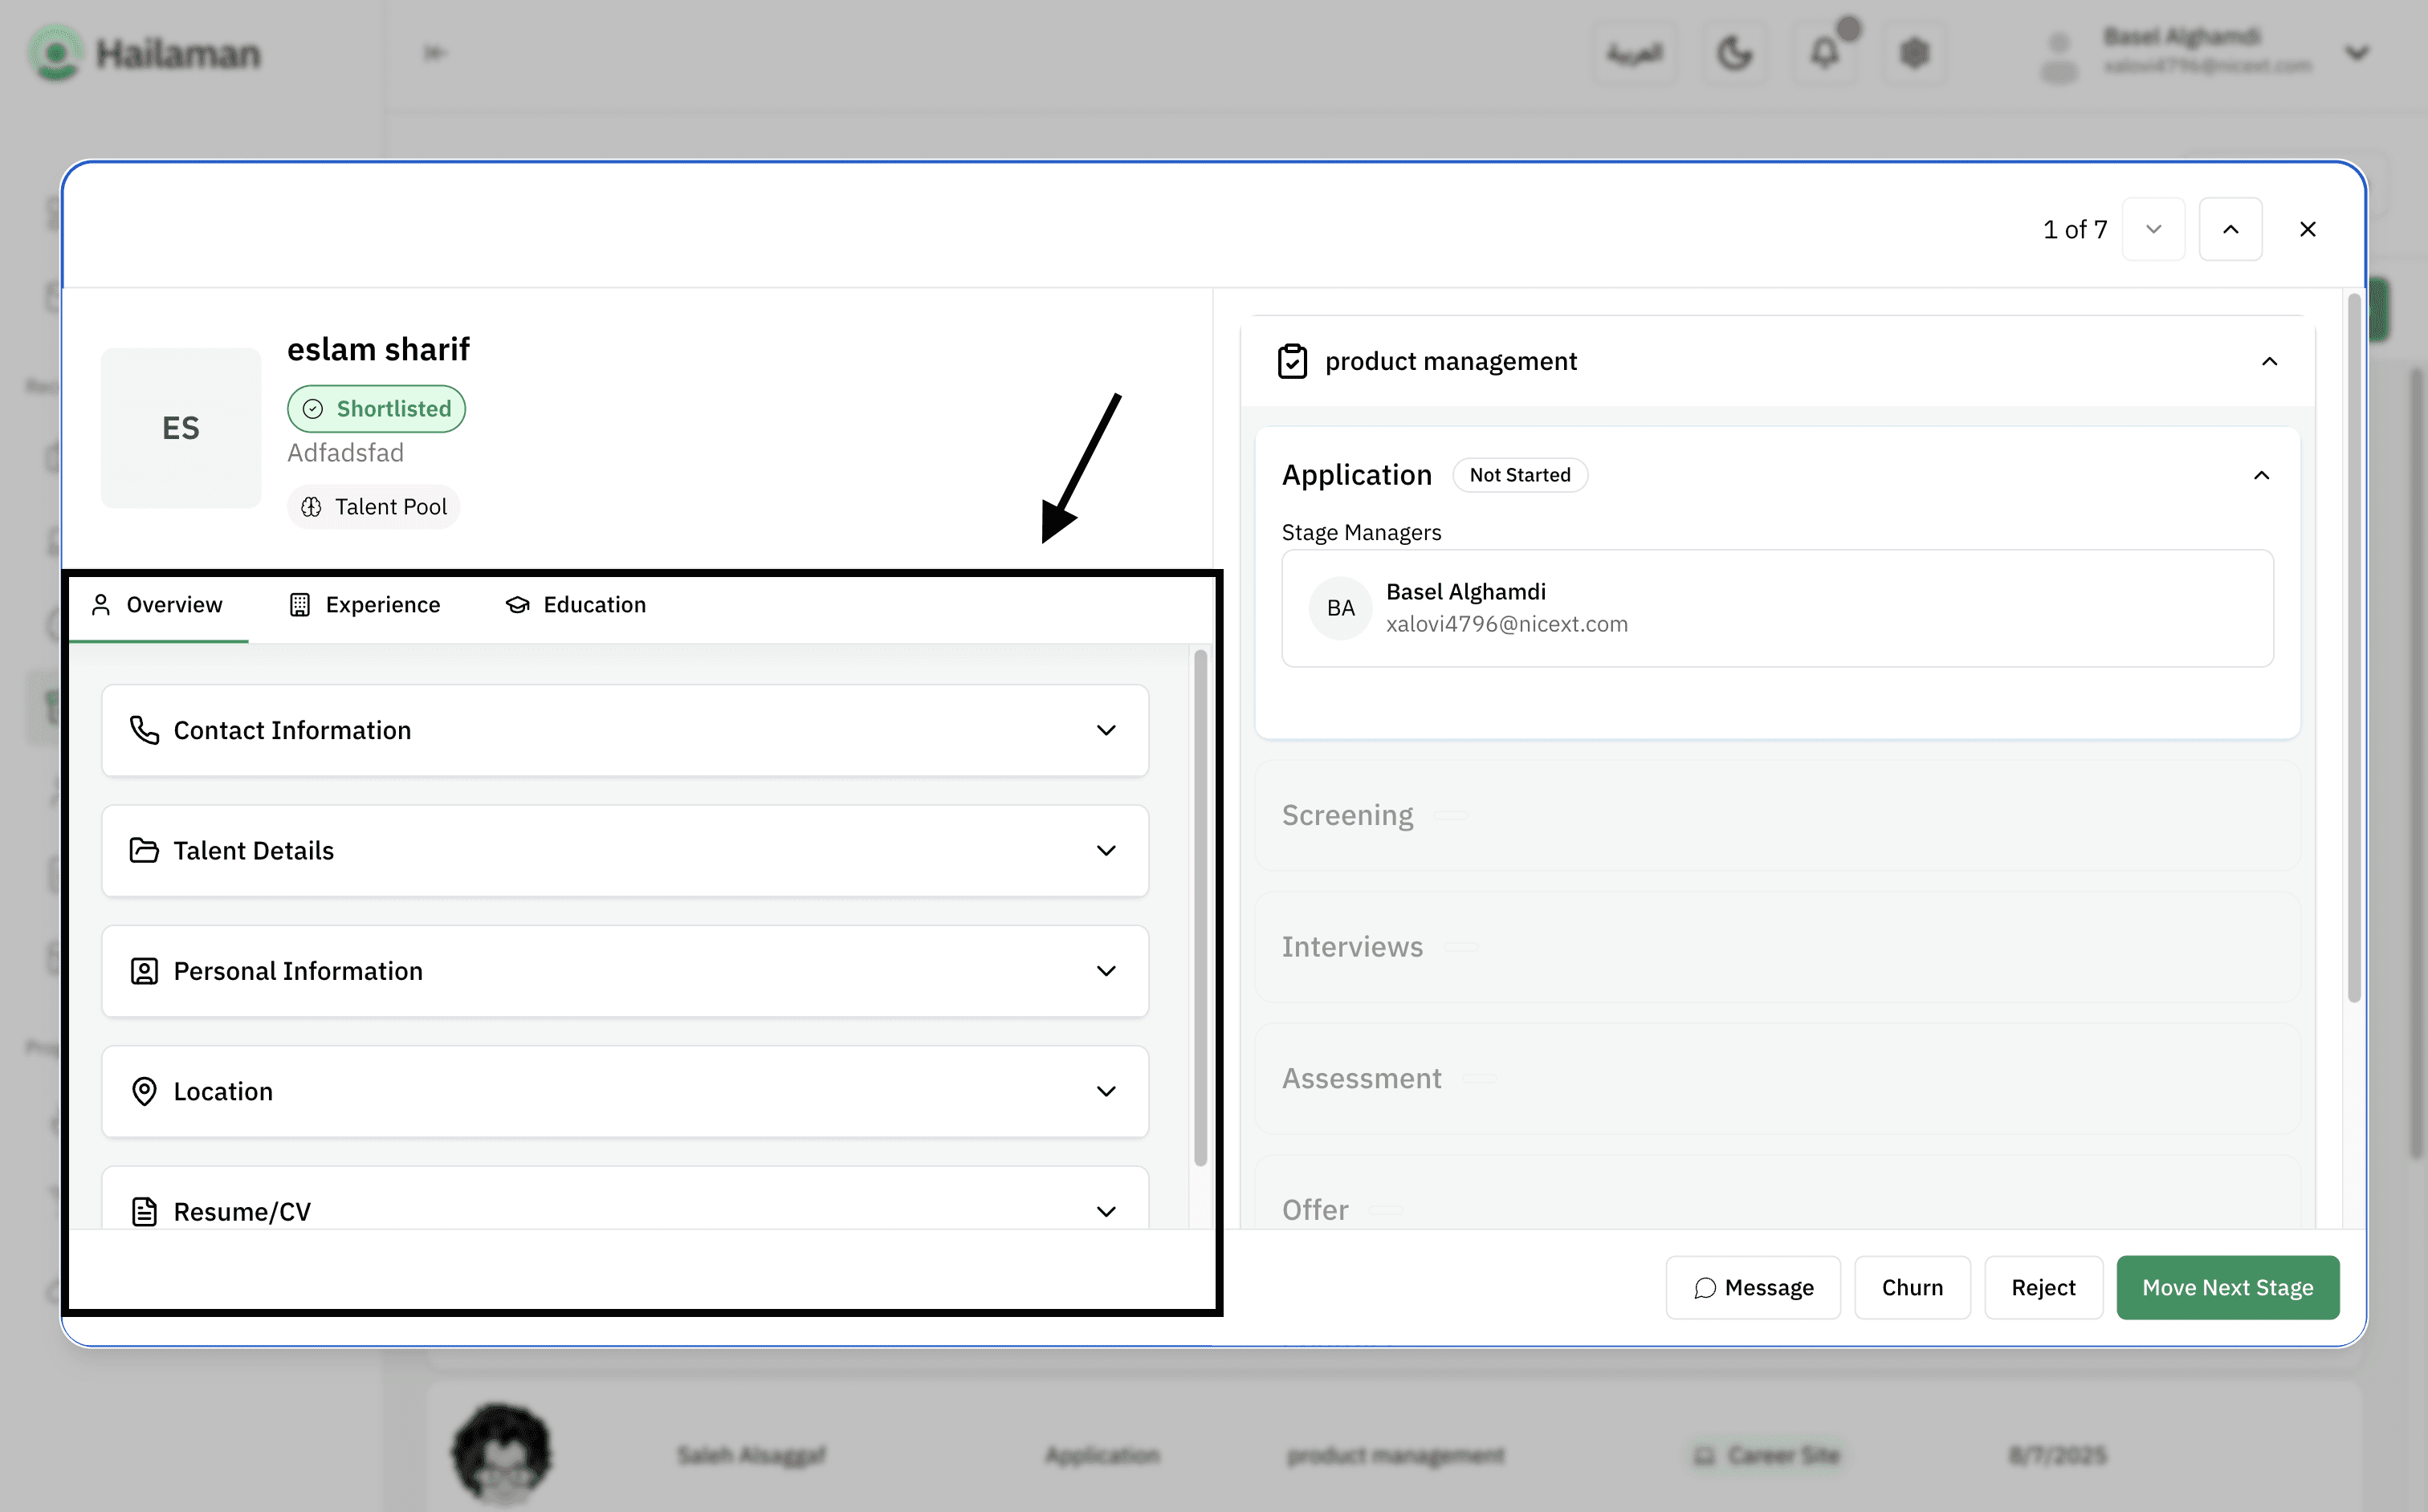Toggle dark mode moon icon
Screen dimensions: 2428x1512
pyautogui.click(x=1733, y=52)
